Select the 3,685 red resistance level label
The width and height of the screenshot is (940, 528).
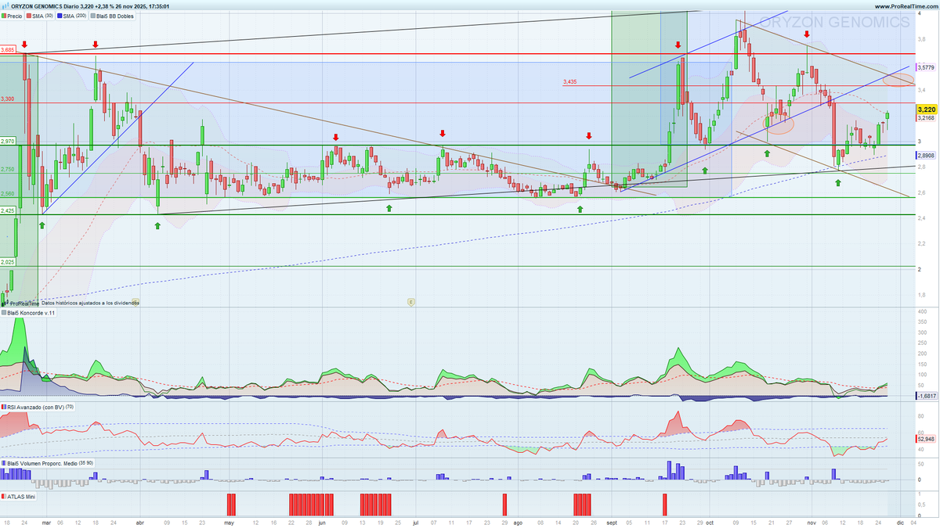(8, 49)
